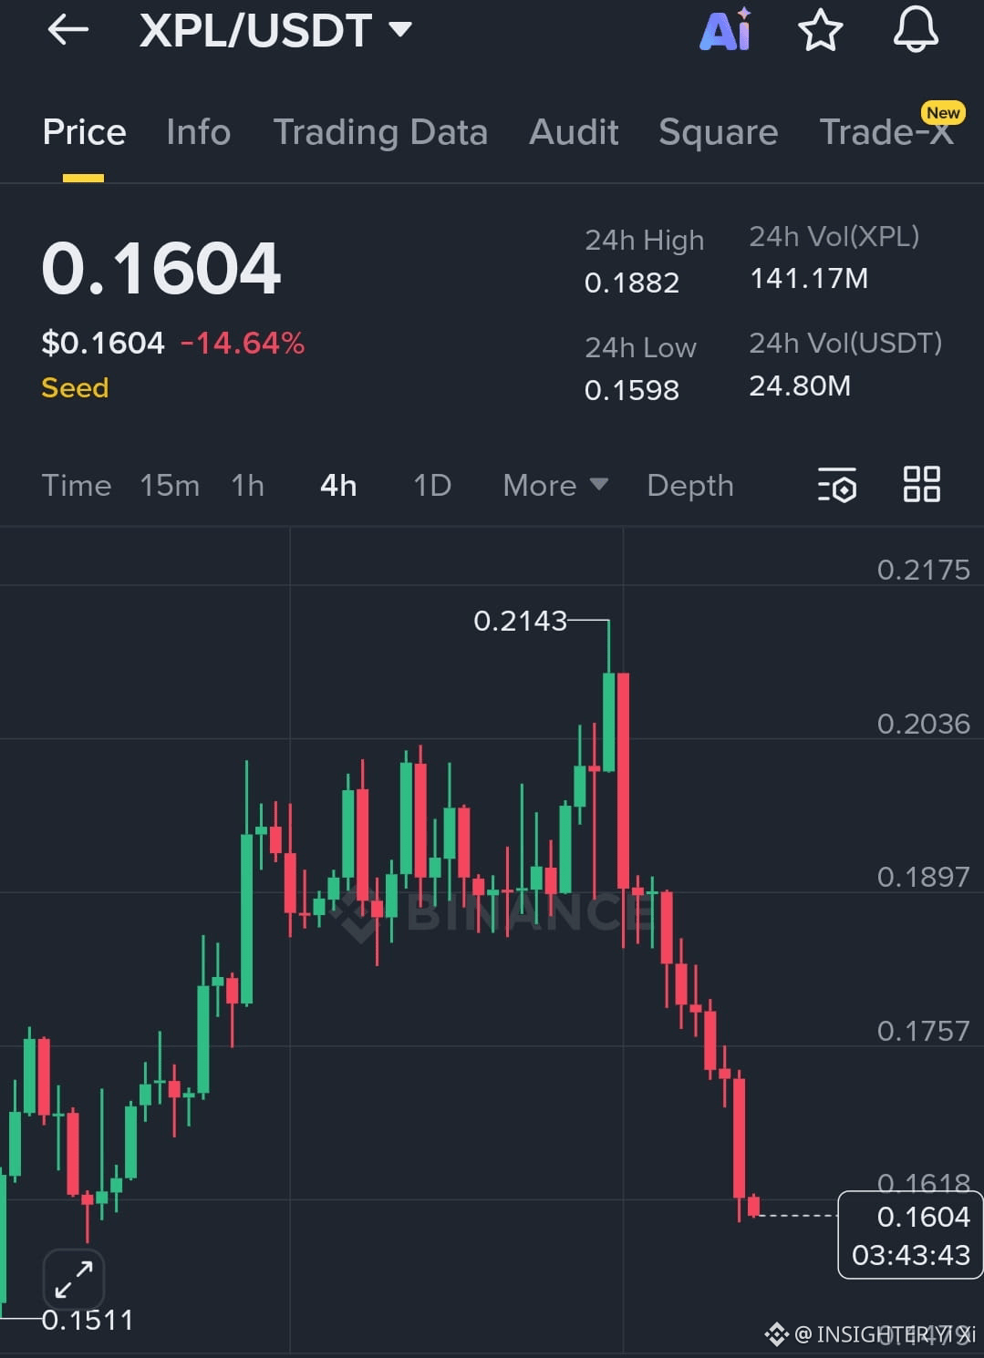The height and width of the screenshot is (1358, 984).
Task: Go to the Square community section
Action: (718, 132)
